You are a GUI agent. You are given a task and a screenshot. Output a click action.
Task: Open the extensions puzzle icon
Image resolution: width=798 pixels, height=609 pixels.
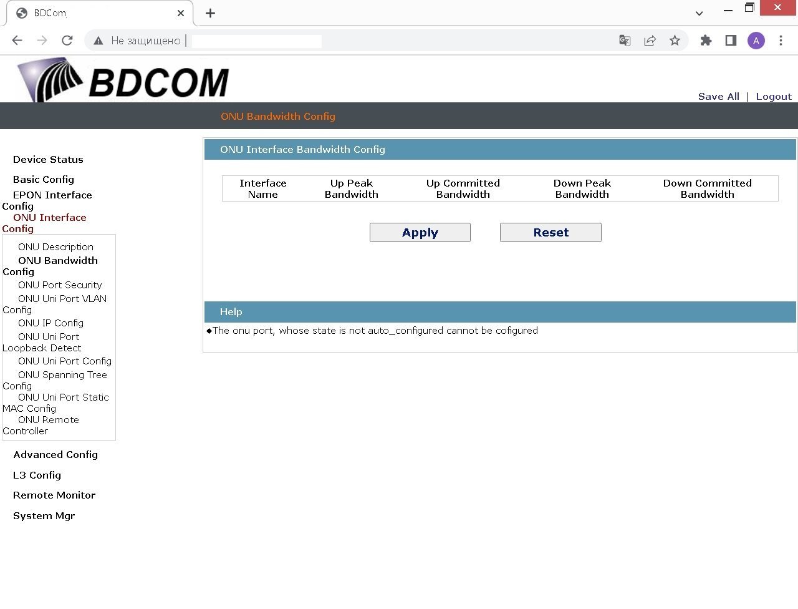tap(706, 41)
